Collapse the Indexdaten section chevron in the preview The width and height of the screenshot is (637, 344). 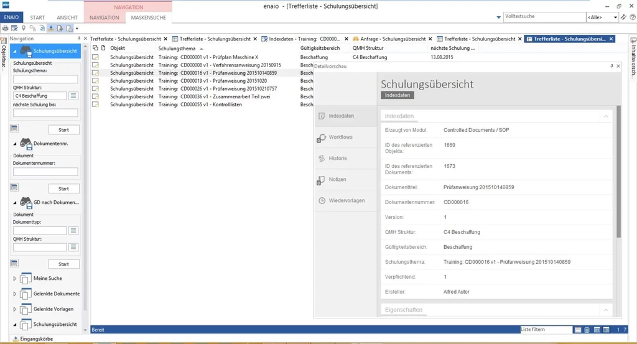pyautogui.click(x=606, y=116)
